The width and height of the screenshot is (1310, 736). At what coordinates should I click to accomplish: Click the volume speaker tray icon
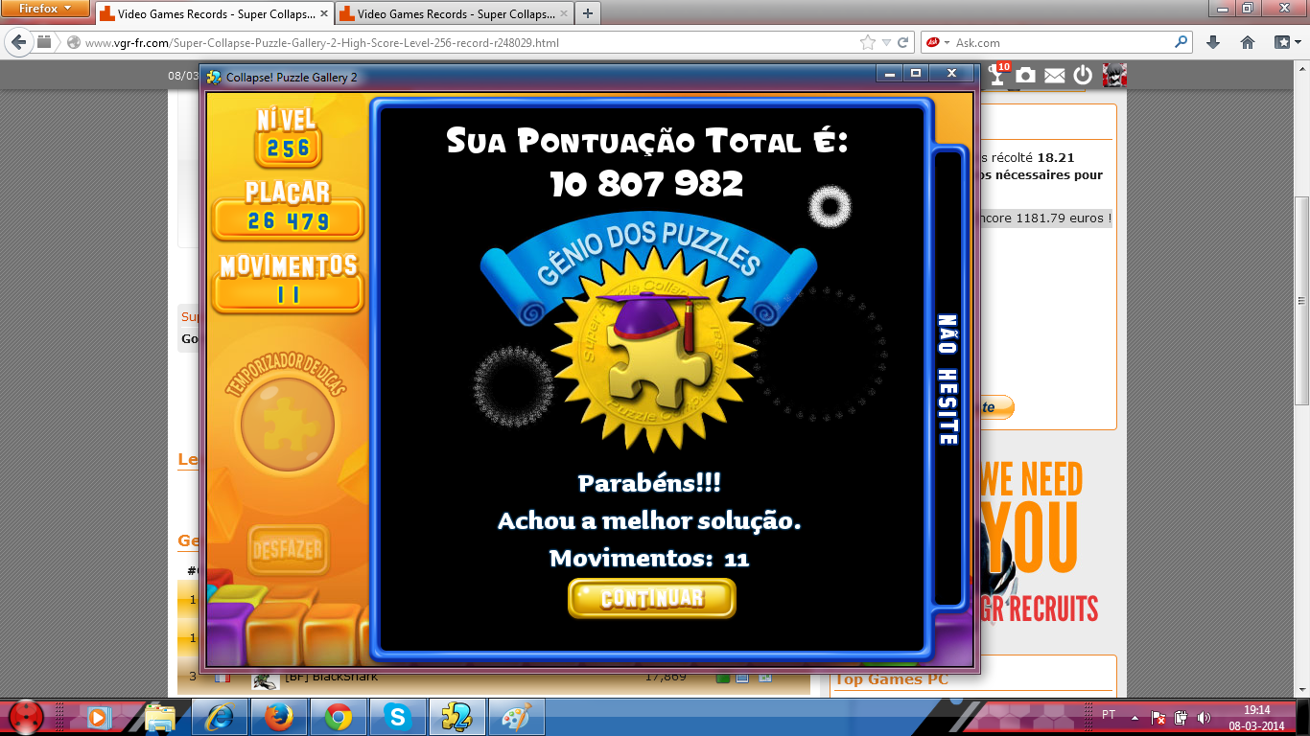tap(1204, 717)
